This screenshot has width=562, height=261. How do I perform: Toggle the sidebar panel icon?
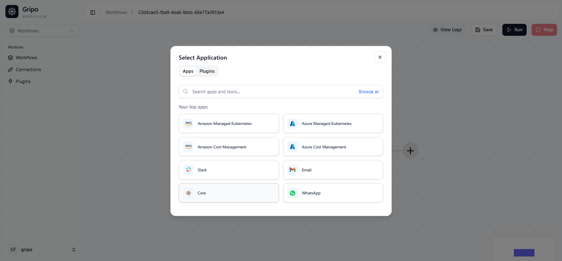pos(93,12)
